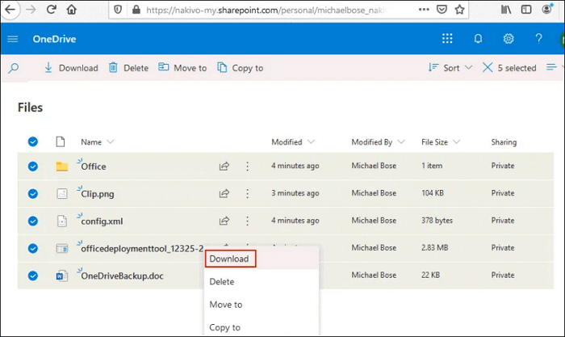Bookmark this page with the star icon
Screen dimensions: 565x337
[x=460, y=11]
